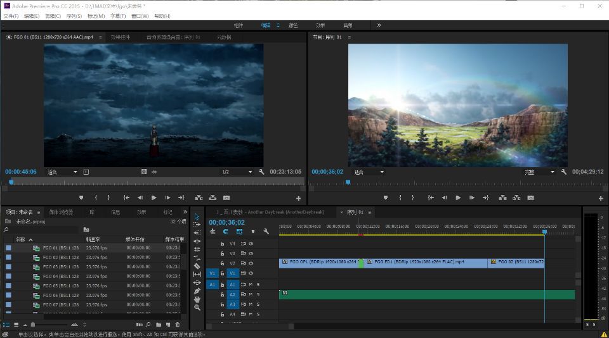Select the Selection arrow tool
This screenshot has height=338, width=609.
(197, 216)
